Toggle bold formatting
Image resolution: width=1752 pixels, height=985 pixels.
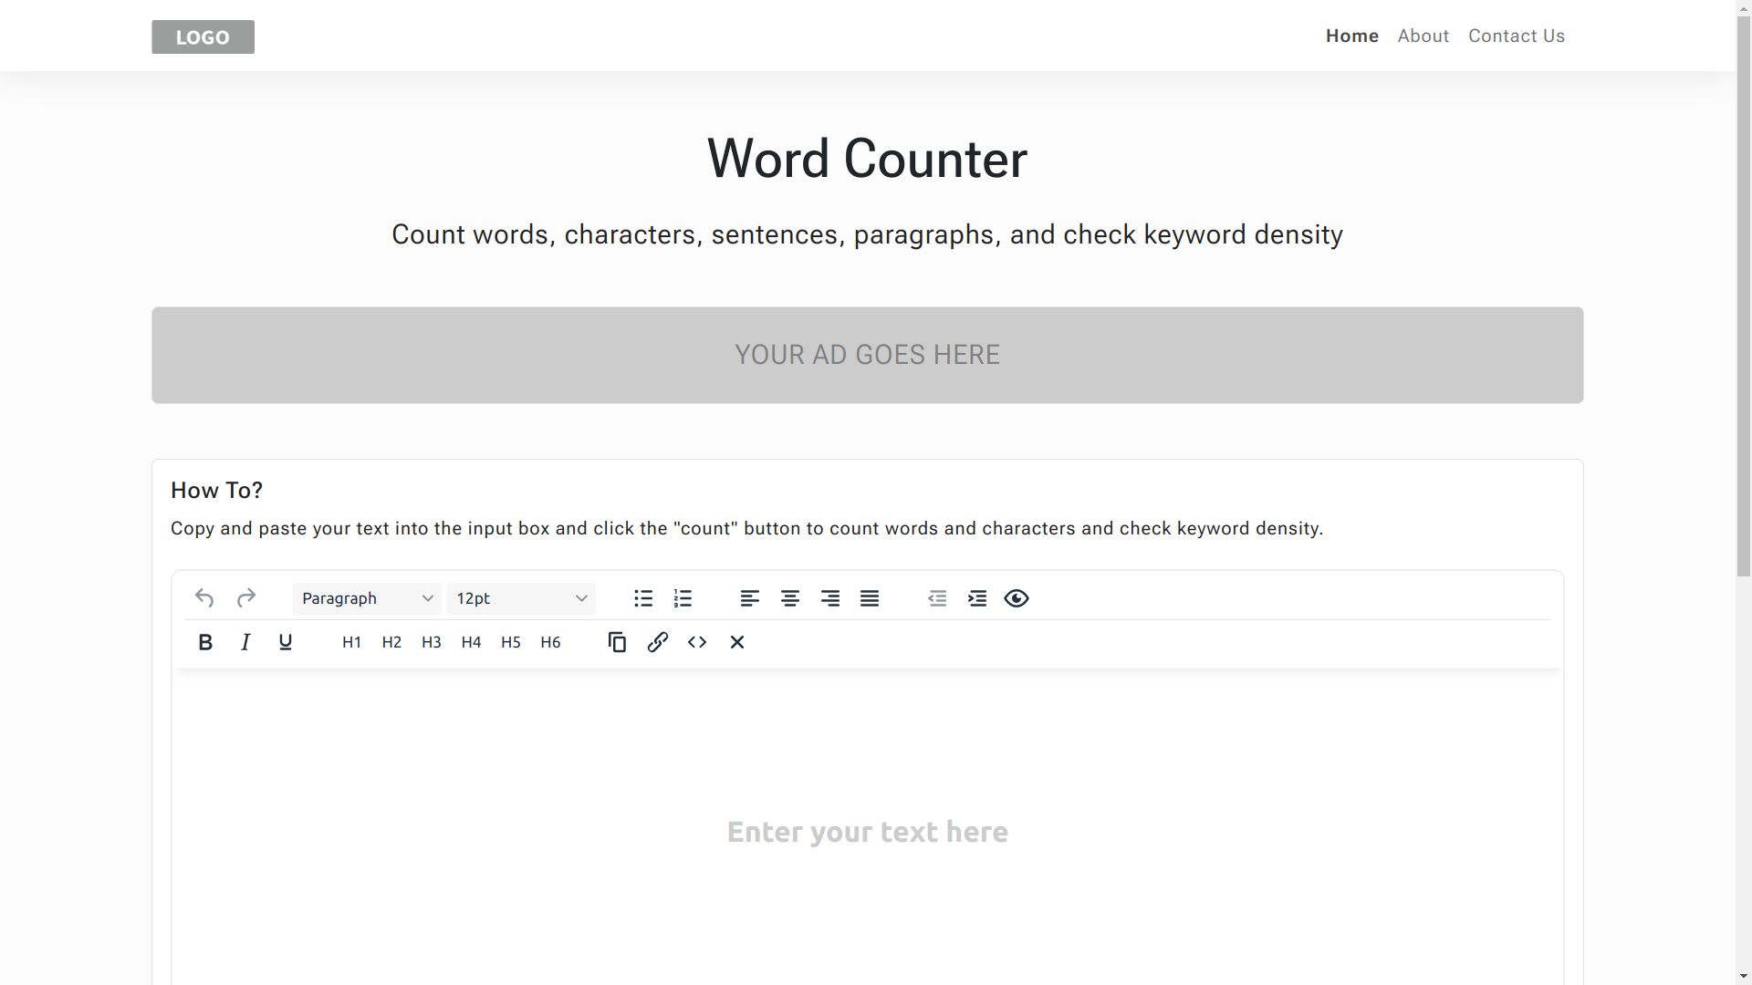pyautogui.click(x=205, y=642)
